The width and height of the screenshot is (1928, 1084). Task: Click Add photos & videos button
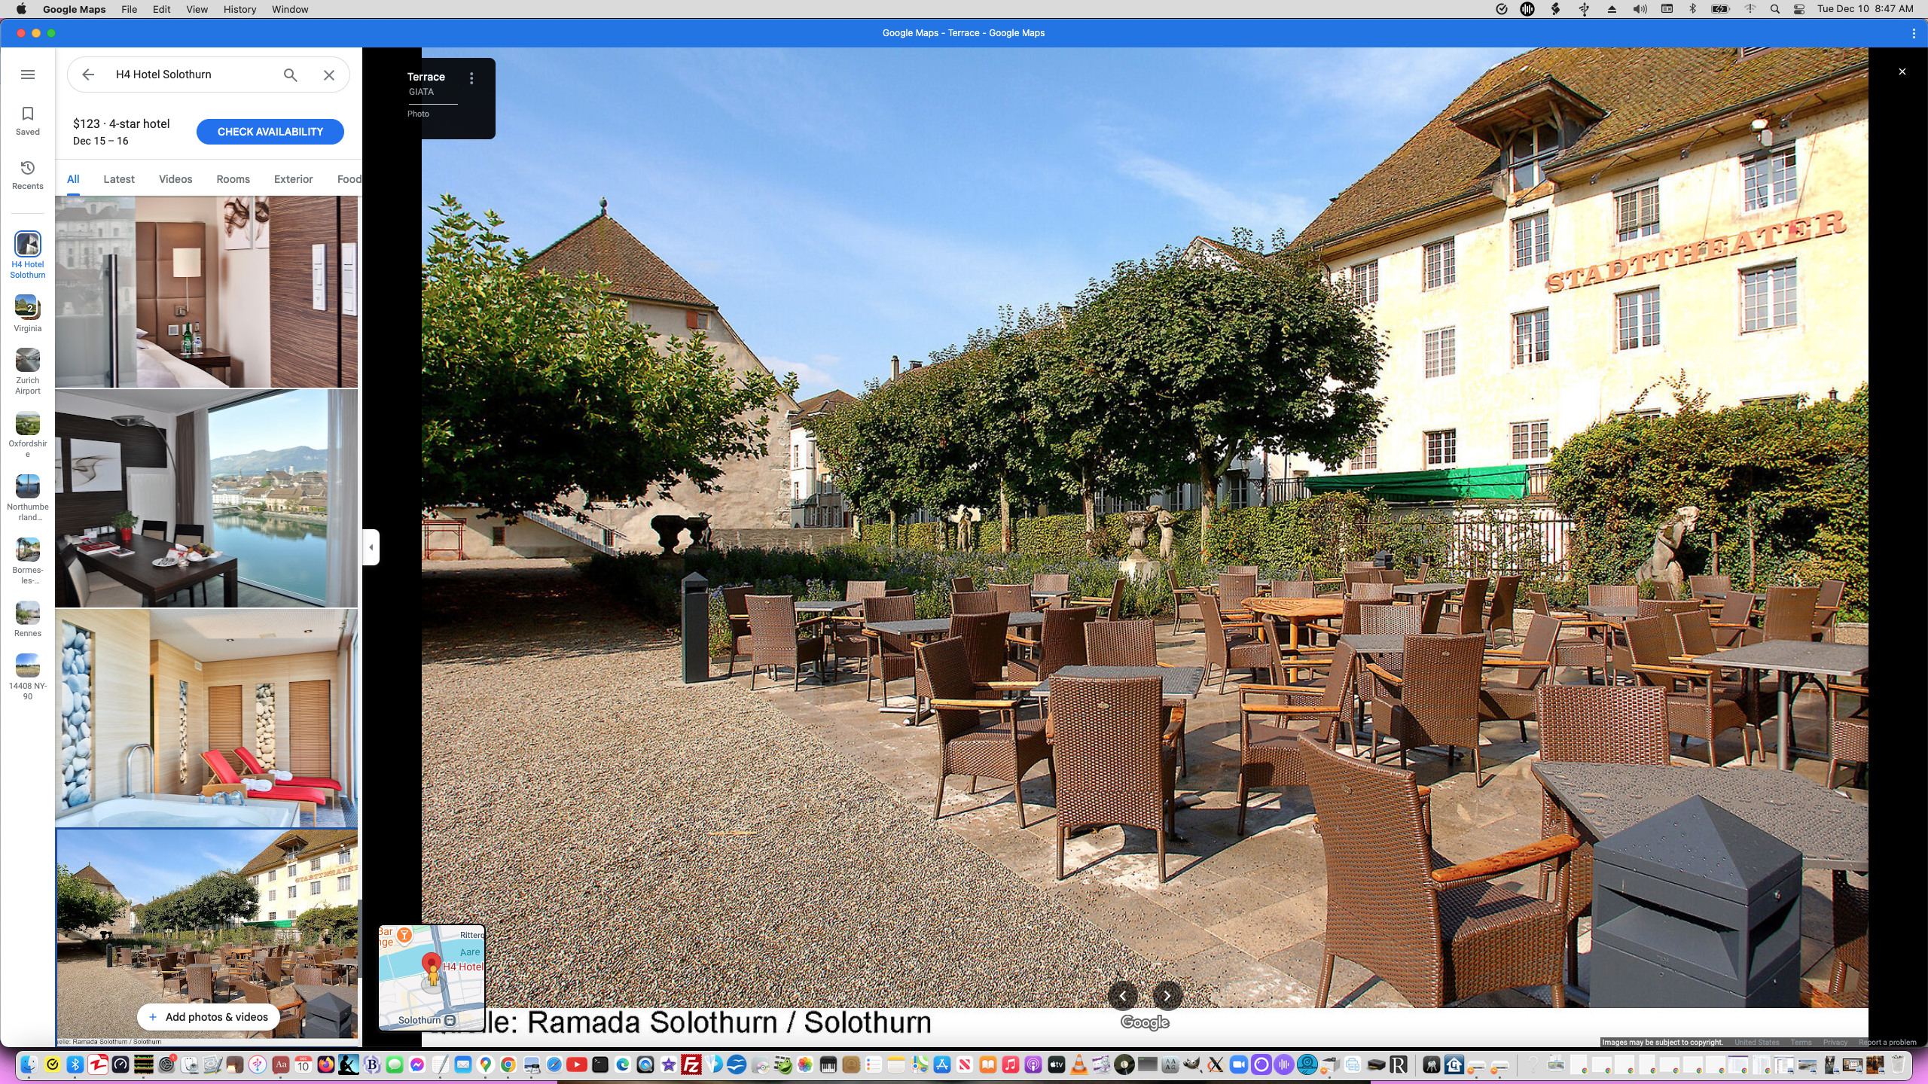208,1017
